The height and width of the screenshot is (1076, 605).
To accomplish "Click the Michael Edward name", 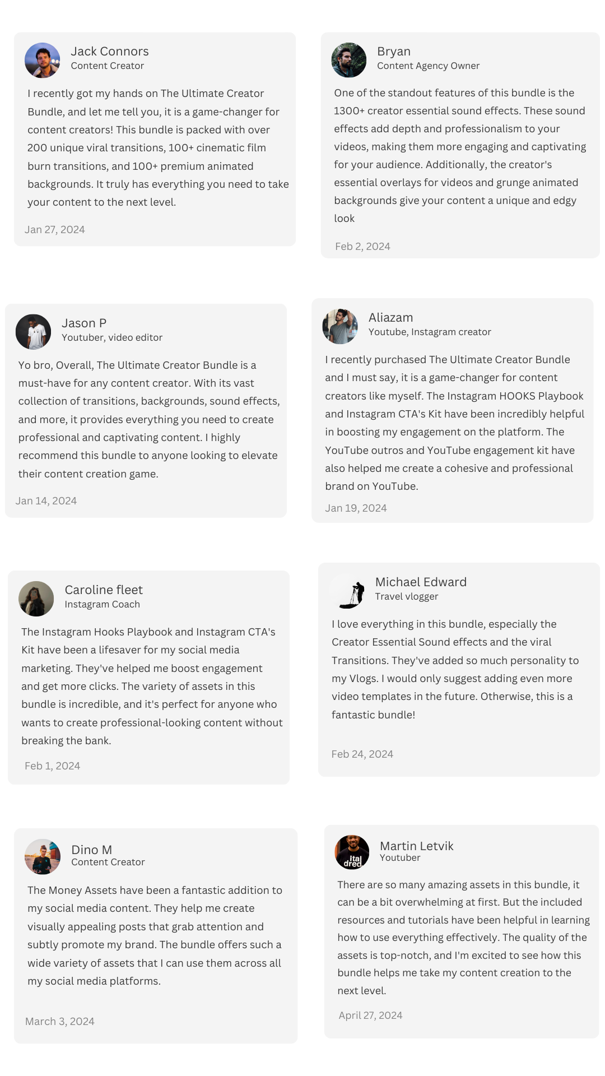I will click(421, 582).
